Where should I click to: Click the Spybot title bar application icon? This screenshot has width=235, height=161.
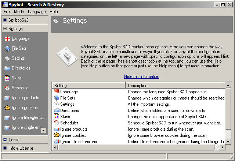(x=5, y=5)
